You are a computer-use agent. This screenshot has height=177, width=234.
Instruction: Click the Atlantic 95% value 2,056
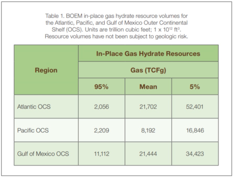(101, 107)
